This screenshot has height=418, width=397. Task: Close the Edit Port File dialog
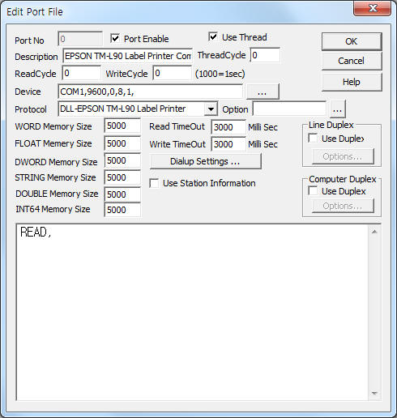click(372, 8)
